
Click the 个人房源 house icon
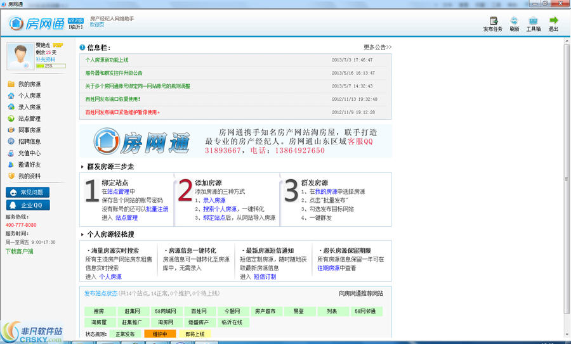tap(11, 96)
